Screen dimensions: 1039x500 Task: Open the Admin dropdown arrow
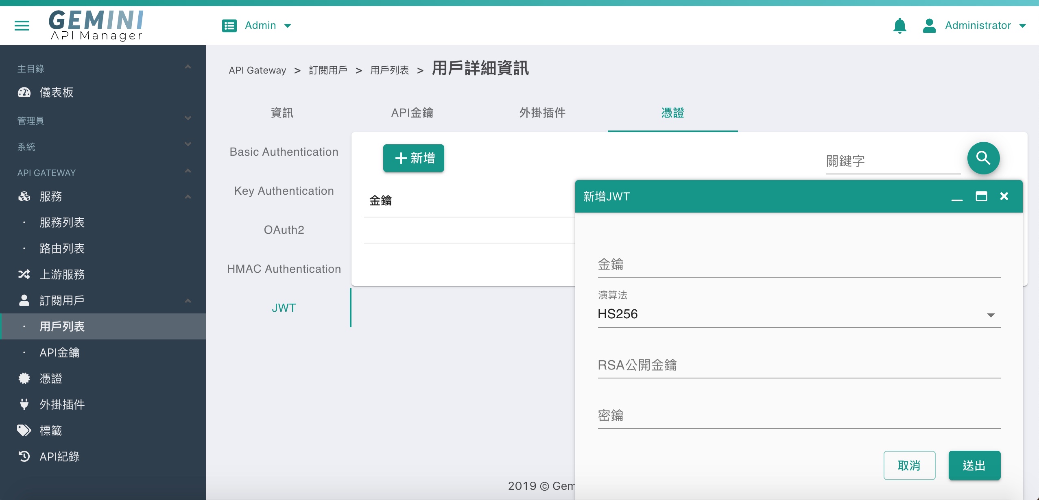[288, 26]
